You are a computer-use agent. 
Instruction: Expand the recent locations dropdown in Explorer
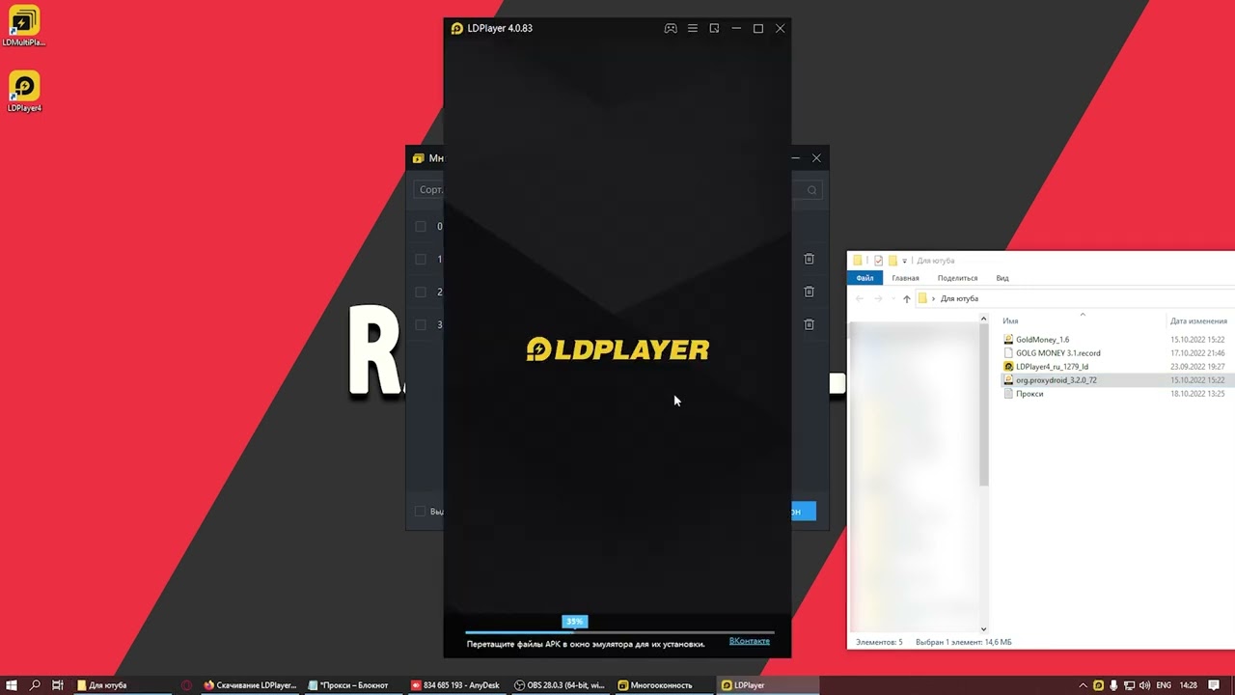point(892,299)
